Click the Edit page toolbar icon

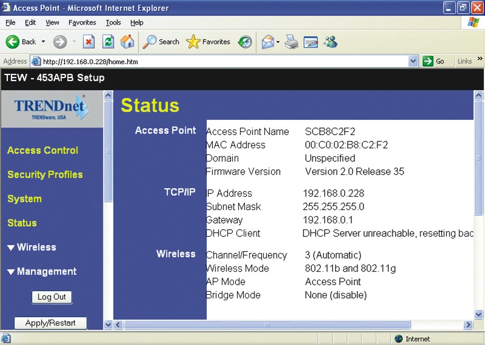[311, 42]
